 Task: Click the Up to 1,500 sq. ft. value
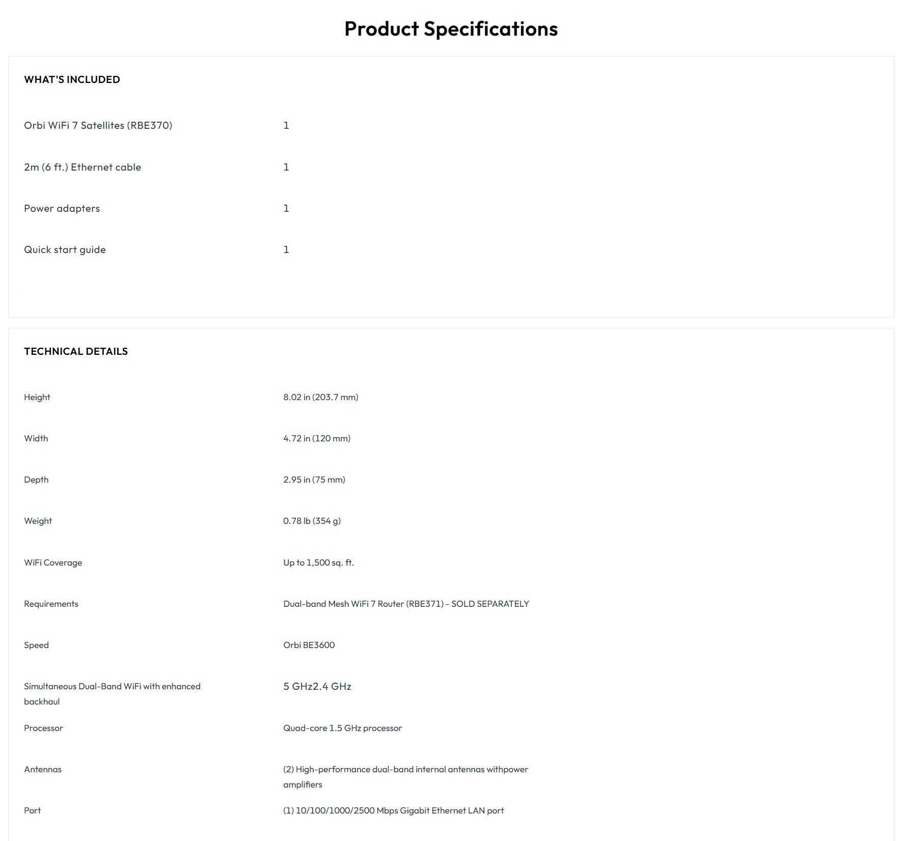318,563
